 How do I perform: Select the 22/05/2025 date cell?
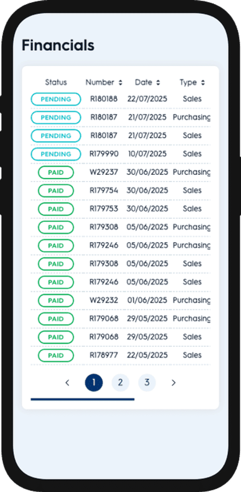click(x=147, y=356)
